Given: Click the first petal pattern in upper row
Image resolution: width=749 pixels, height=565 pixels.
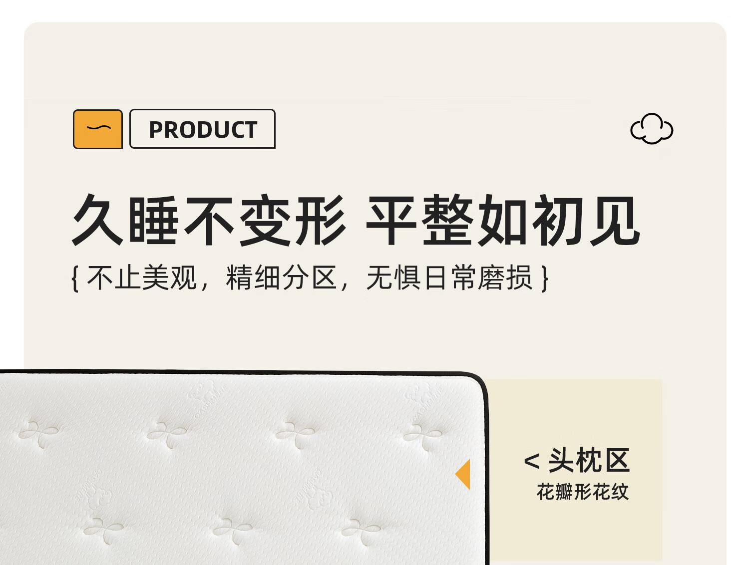Looking at the screenshot, I should tap(39, 433).
